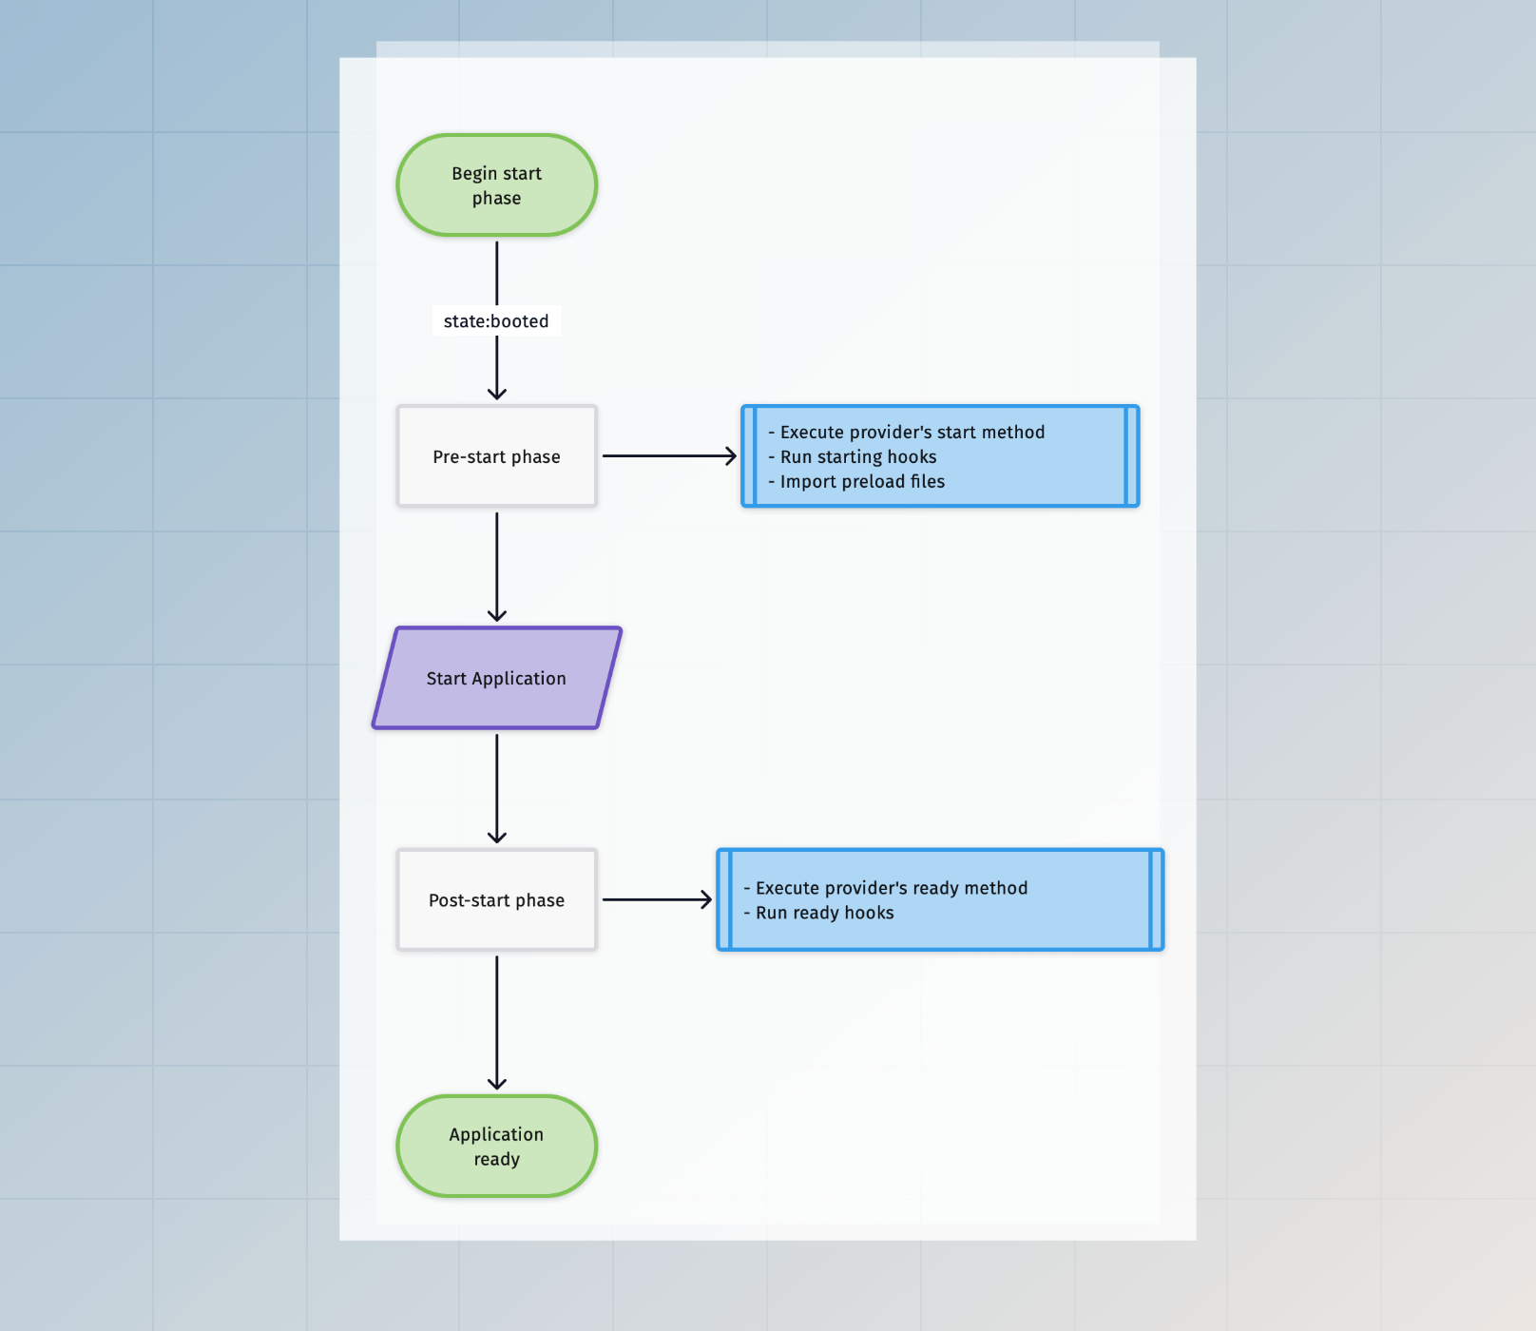This screenshot has width=1536, height=1331.
Task: Select the blue subroutine box listing start actions
Action: point(939,455)
